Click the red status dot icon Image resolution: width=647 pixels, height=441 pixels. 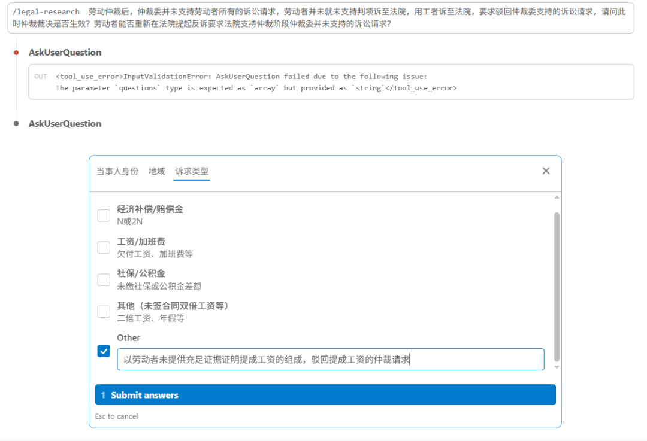[16, 52]
